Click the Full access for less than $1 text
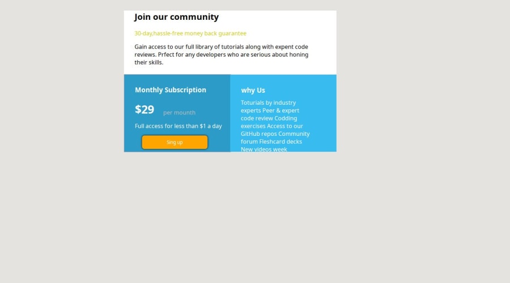 click(x=178, y=126)
